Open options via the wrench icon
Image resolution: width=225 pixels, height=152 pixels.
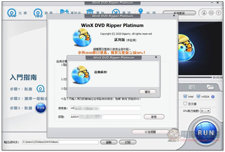[116, 11]
